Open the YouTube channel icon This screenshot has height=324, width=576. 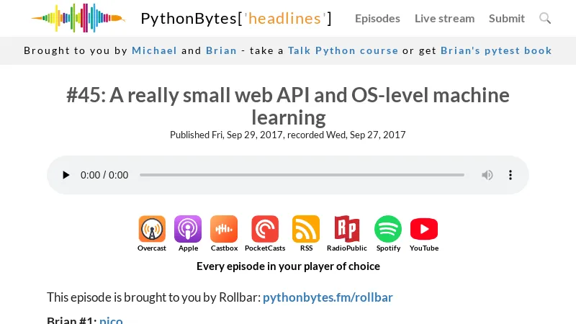(424, 230)
